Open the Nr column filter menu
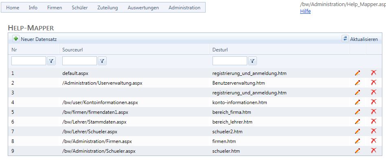Screen dimensions: 386x160 [51, 61]
